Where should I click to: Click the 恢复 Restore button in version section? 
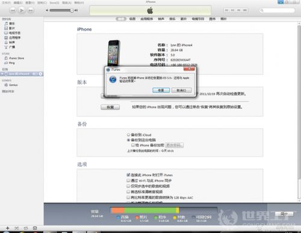(x=110, y=107)
